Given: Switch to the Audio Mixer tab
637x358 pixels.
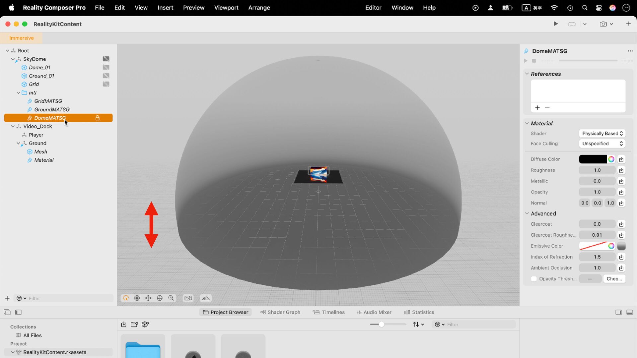Looking at the screenshot, I should [x=374, y=312].
